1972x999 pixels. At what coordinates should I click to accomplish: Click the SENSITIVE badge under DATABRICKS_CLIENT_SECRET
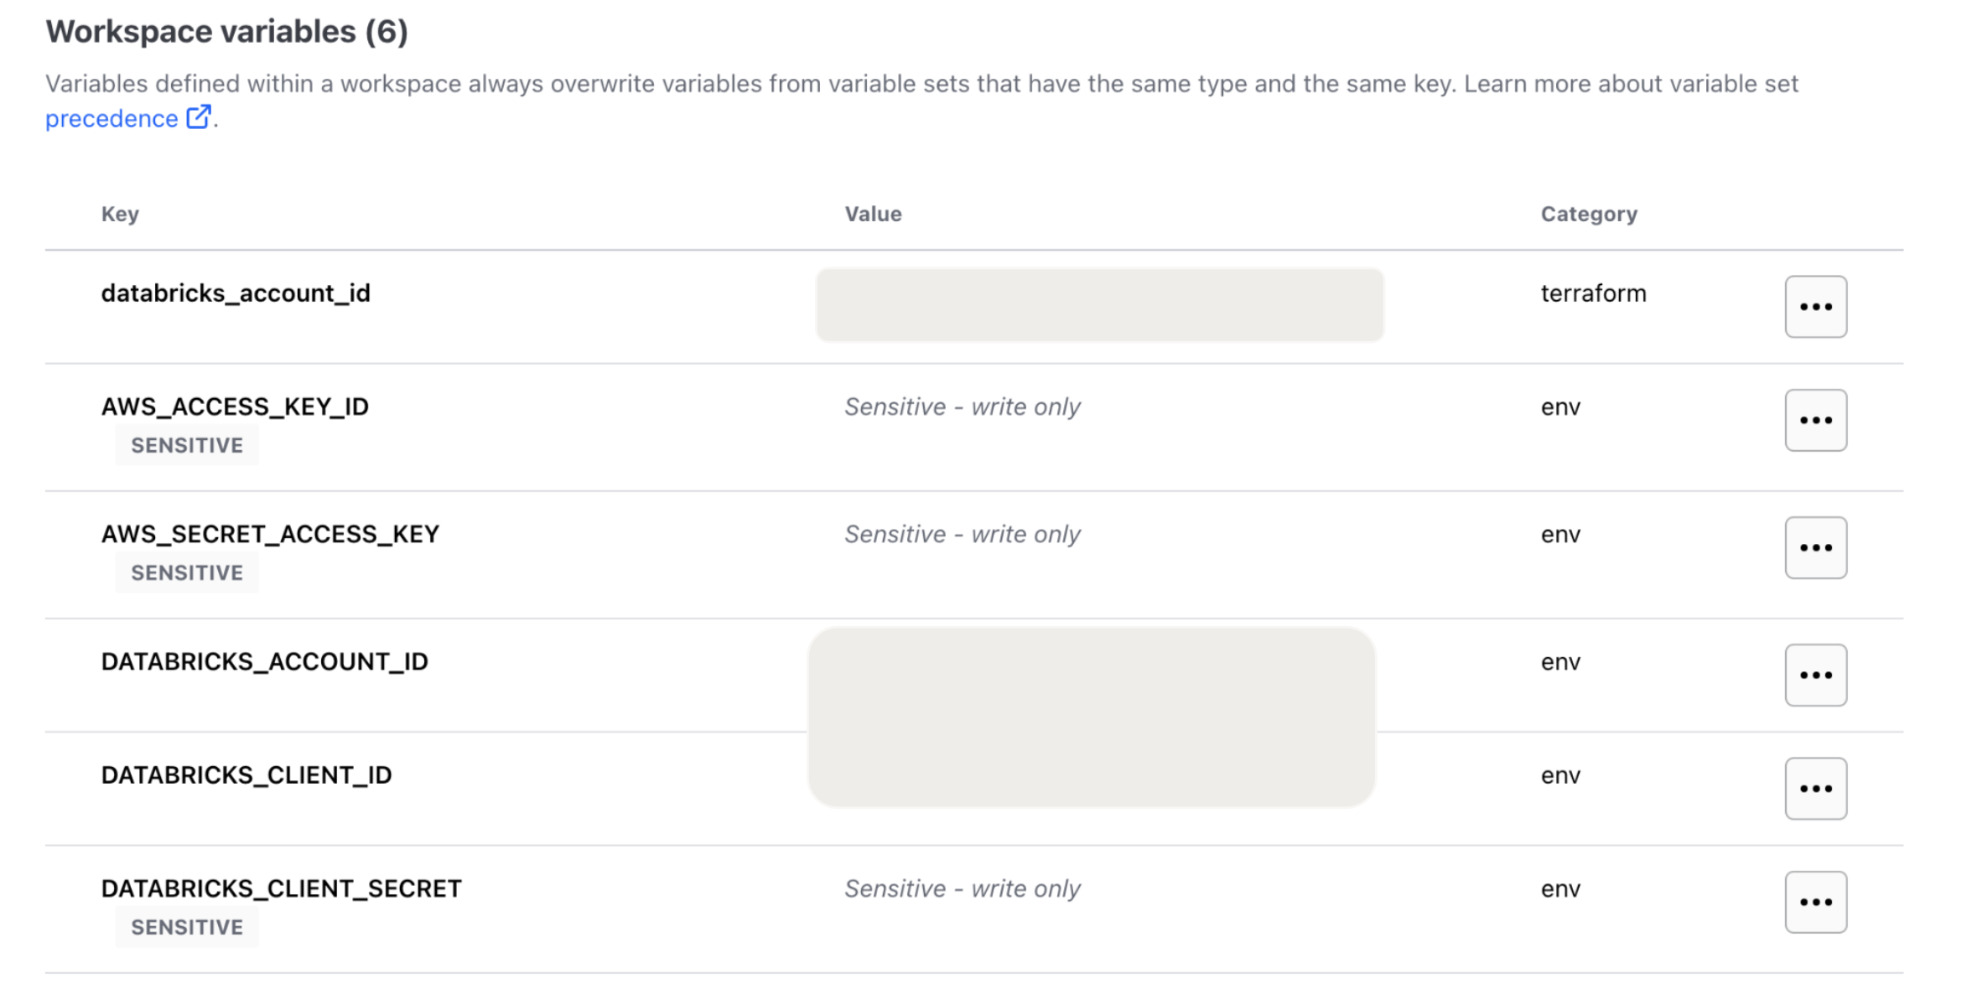coord(187,927)
